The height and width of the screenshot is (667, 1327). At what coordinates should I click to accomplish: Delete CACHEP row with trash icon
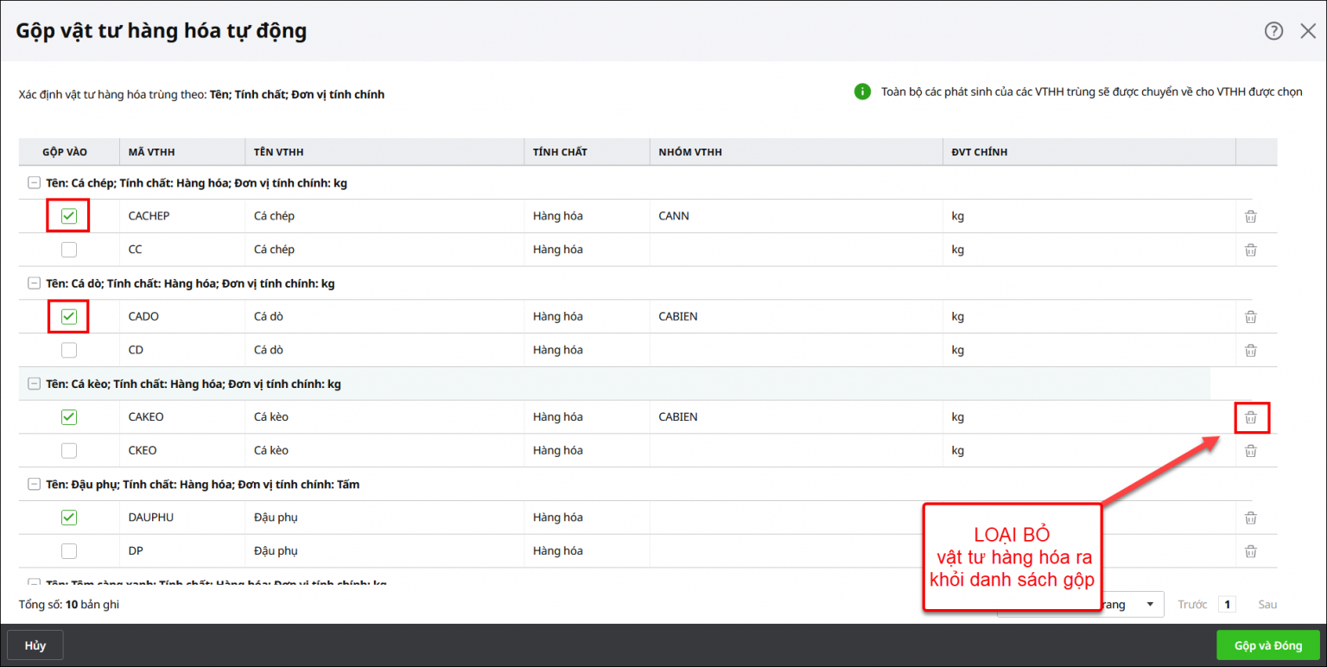coord(1250,216)
